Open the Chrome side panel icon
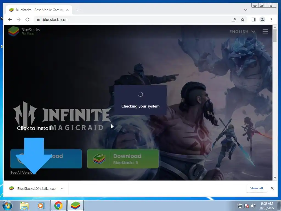 pyautogui.click(x=253, y=20)
